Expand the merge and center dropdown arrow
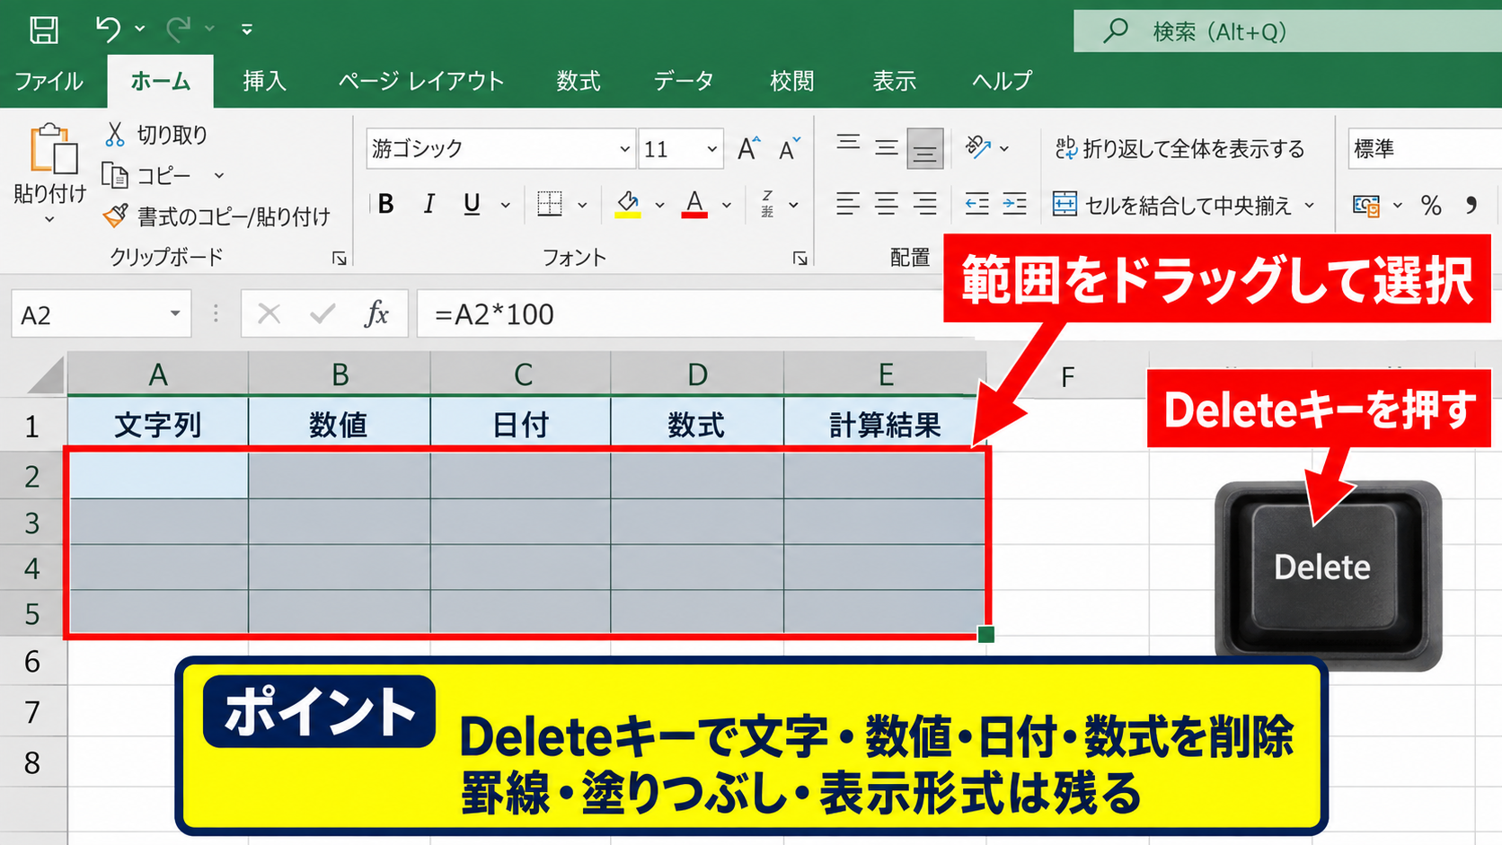Image resolution: width=1502 pixels, height=845 pixels. (1309, 206)
